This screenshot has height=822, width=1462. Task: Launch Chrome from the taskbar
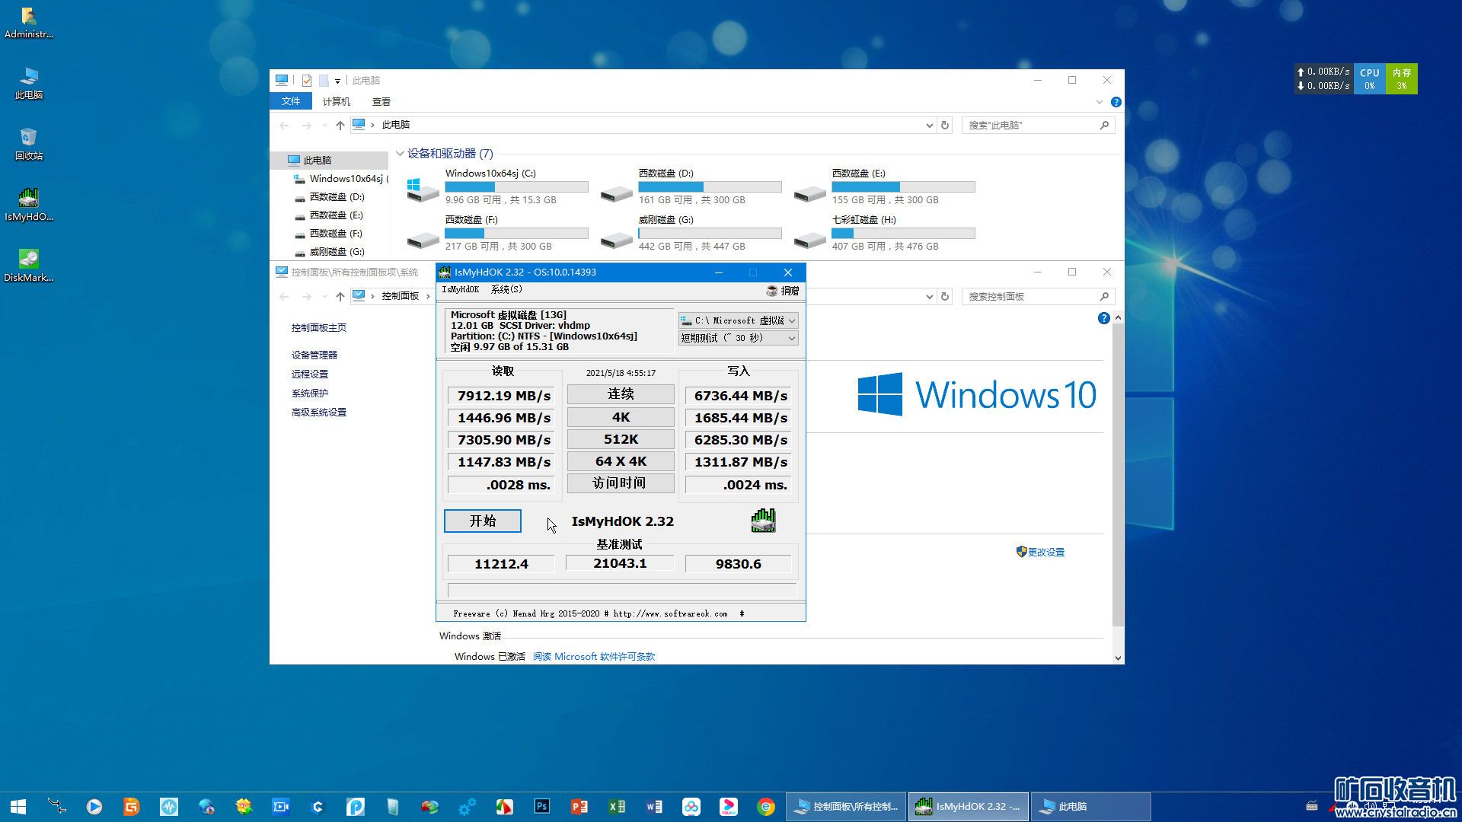(x=766, y=806)
